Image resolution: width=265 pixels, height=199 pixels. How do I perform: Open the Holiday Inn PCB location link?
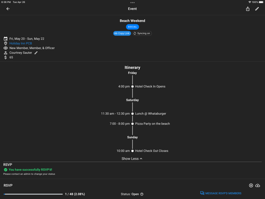tap(21, 43)
